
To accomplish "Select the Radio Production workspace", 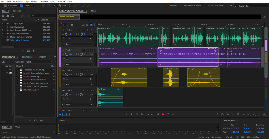I will click(x=215, y=6).
